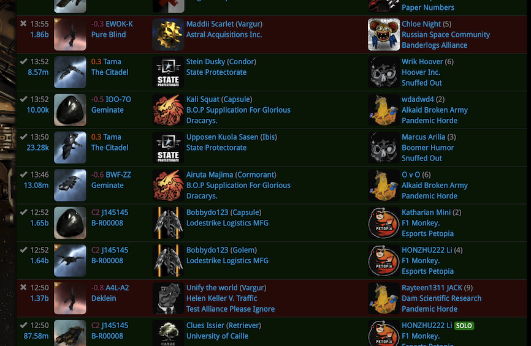Open the Geminate region link under BWF-ZZ
This screenshot has width=531, height=346.
tap(107, 186)
